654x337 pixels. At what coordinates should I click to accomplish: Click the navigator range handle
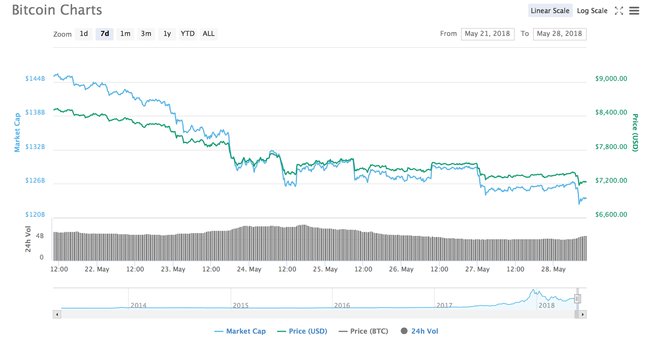(x=577, y=298)
